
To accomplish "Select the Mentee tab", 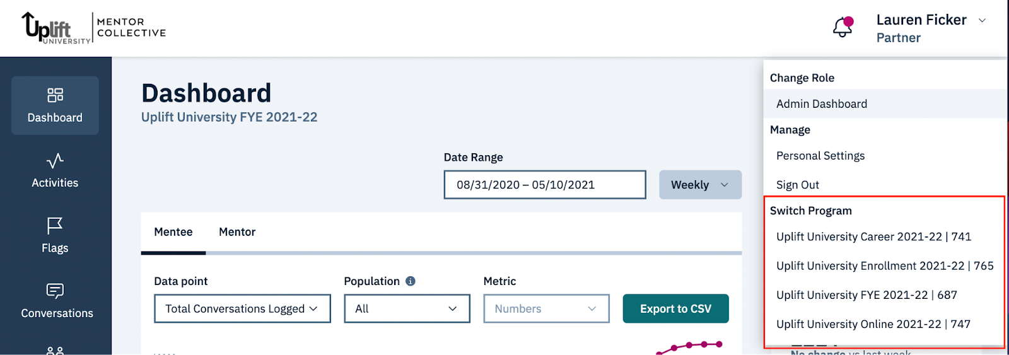I will (173, 232).
